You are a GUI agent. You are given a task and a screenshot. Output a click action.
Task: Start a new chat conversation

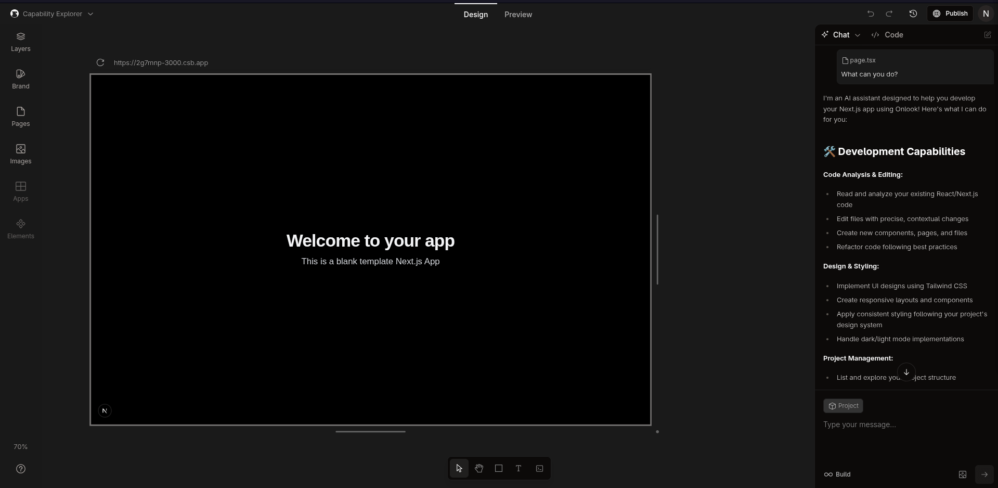(x=987, y=35)
